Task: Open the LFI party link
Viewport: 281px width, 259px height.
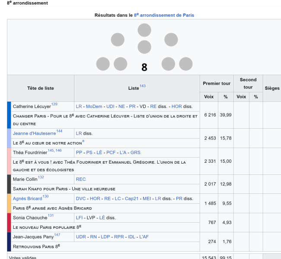Action: pos(79,218)
